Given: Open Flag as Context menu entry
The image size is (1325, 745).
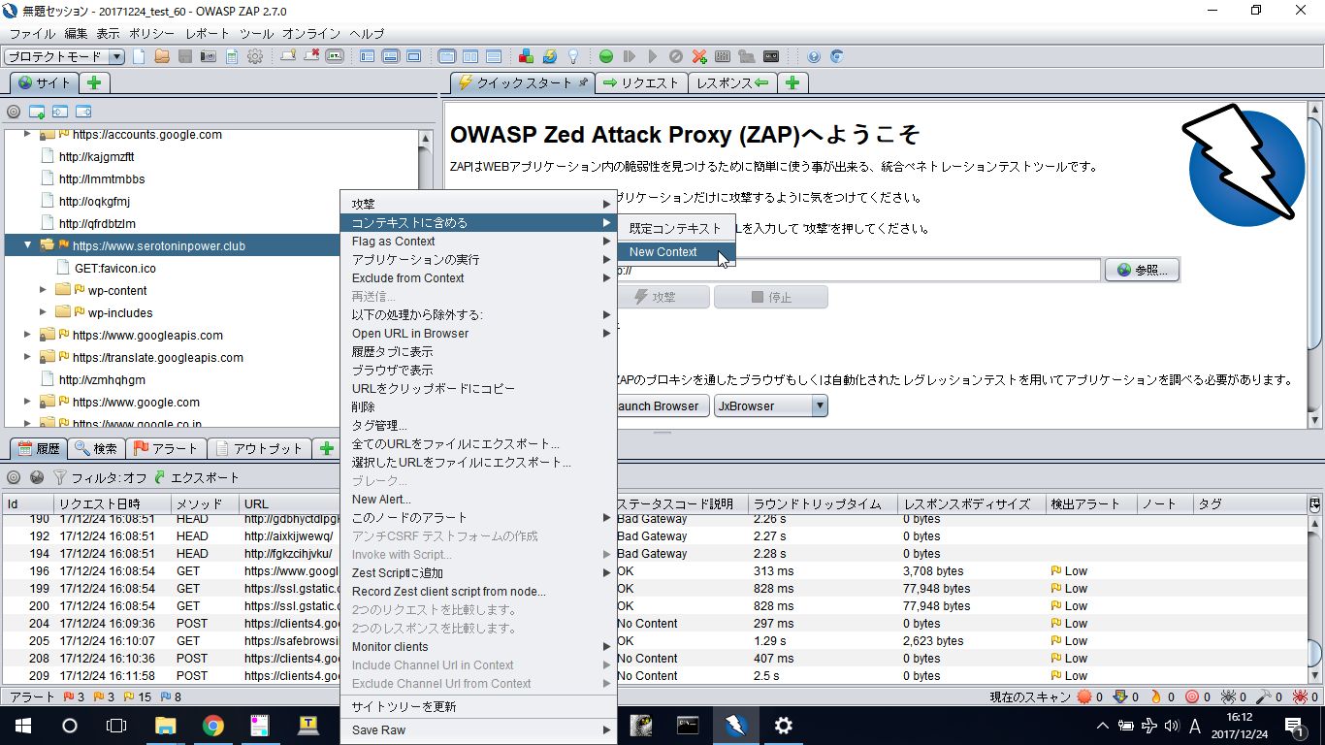Looking at the screenshot, I should [x=479, y=241].
